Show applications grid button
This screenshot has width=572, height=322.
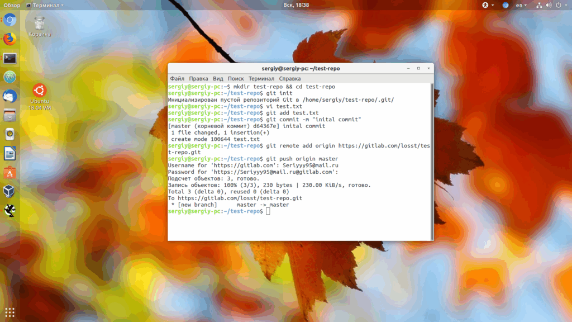coord(10,312)
